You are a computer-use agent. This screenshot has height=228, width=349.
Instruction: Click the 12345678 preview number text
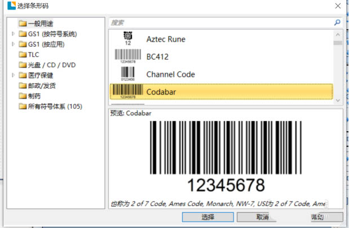click(226, 185)
